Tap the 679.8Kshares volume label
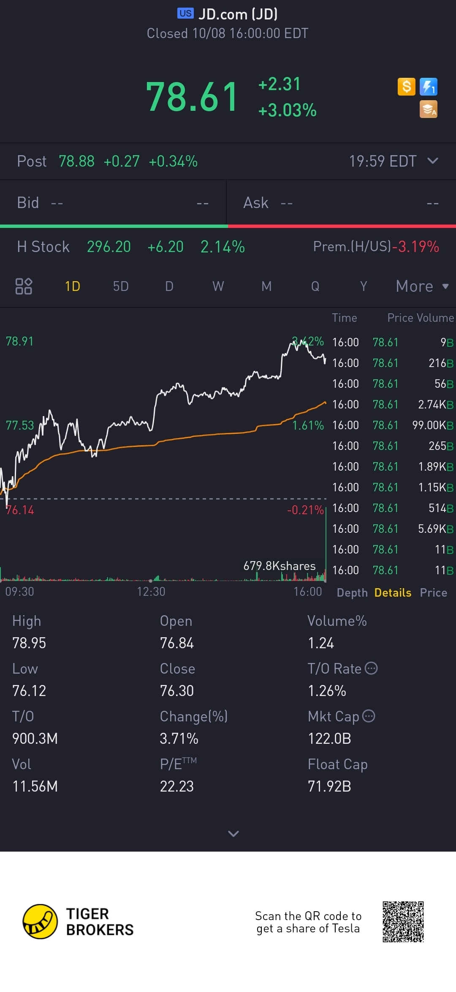 pos(280,566)
